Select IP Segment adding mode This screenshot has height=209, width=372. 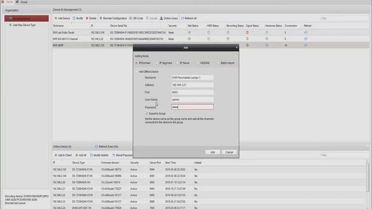coord(157,63)
